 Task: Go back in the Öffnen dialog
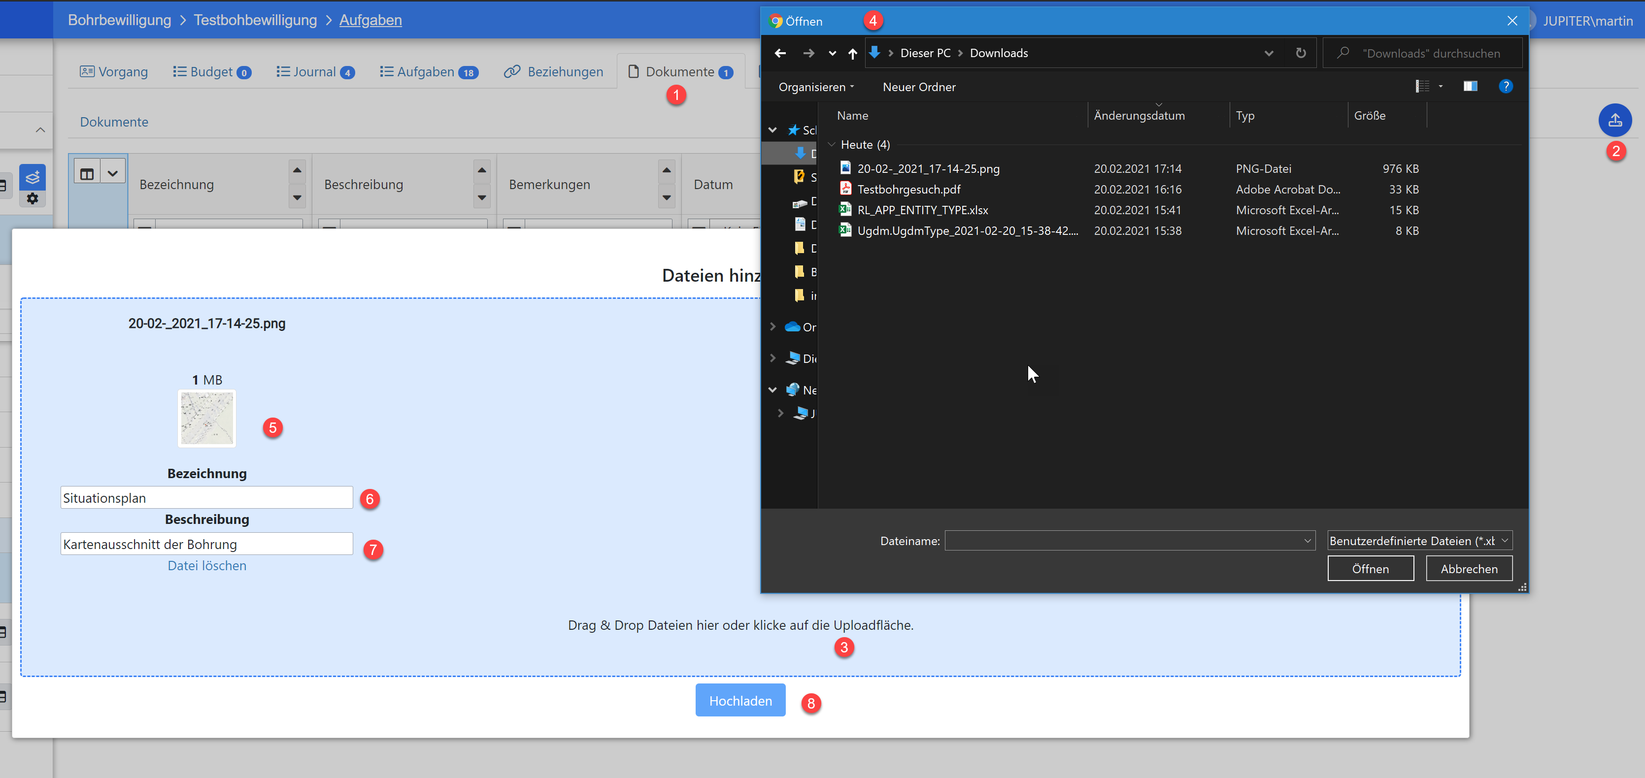tap(780, 54)
